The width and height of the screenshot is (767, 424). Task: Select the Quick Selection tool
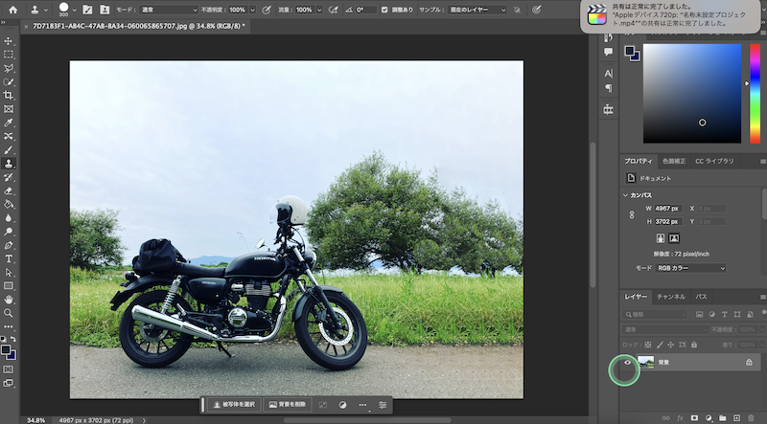coord(9,82)
